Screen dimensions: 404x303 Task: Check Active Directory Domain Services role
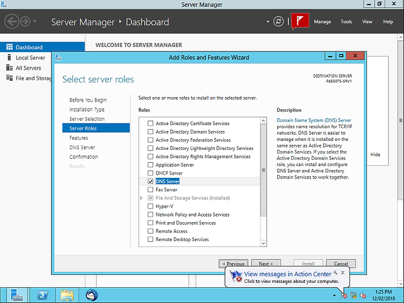(150, 131)
